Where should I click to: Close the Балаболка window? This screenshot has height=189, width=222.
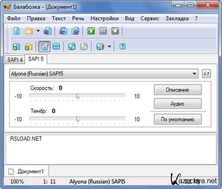208,5
